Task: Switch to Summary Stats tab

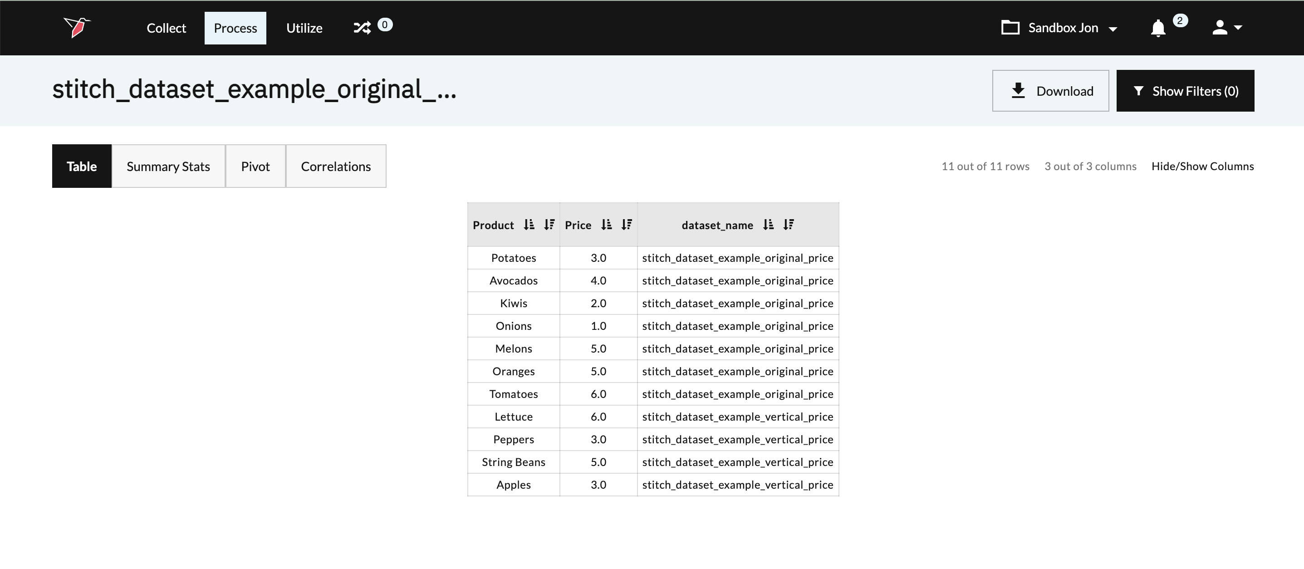Action: pos(168,167)
